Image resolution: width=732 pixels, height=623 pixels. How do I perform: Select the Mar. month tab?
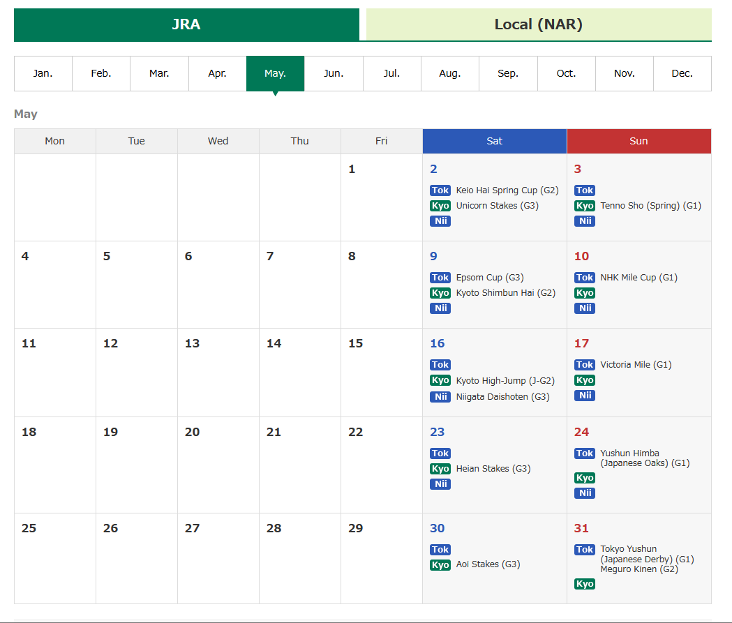(x=159, y=74)
